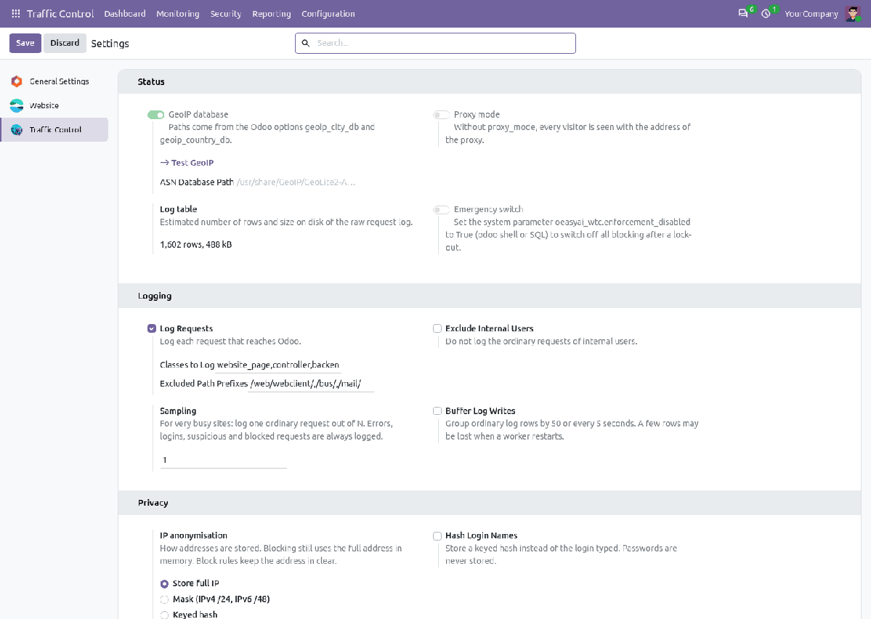Open the Your Company switcher

[811, 13]
